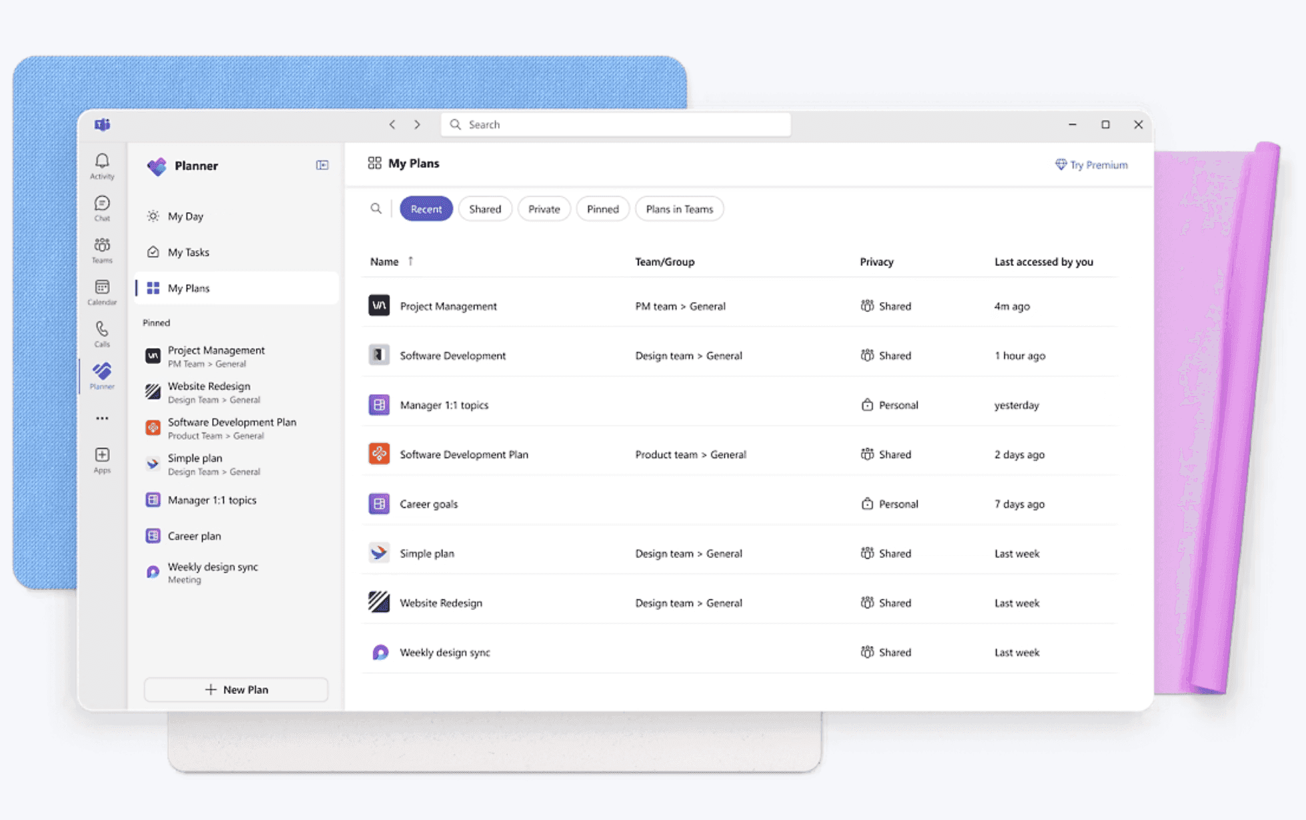The image size is (1306, 820).
Task: Show only Pinned plans
Action: click(x=602, y=209)
